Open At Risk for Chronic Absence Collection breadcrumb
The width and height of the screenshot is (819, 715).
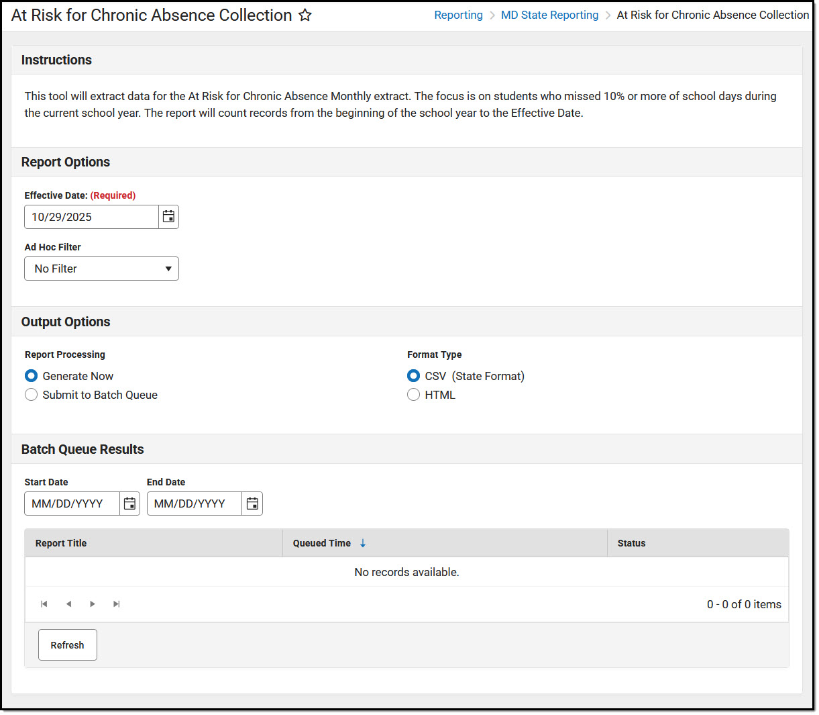pos(712,14)
